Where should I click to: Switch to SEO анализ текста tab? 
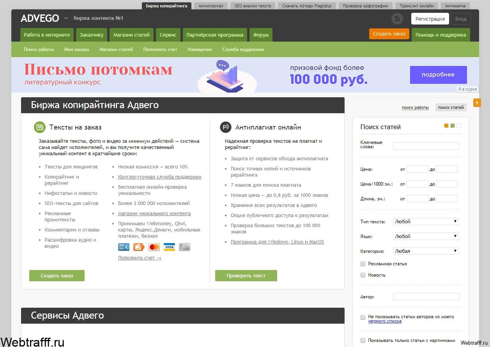[x=253, y=6]
